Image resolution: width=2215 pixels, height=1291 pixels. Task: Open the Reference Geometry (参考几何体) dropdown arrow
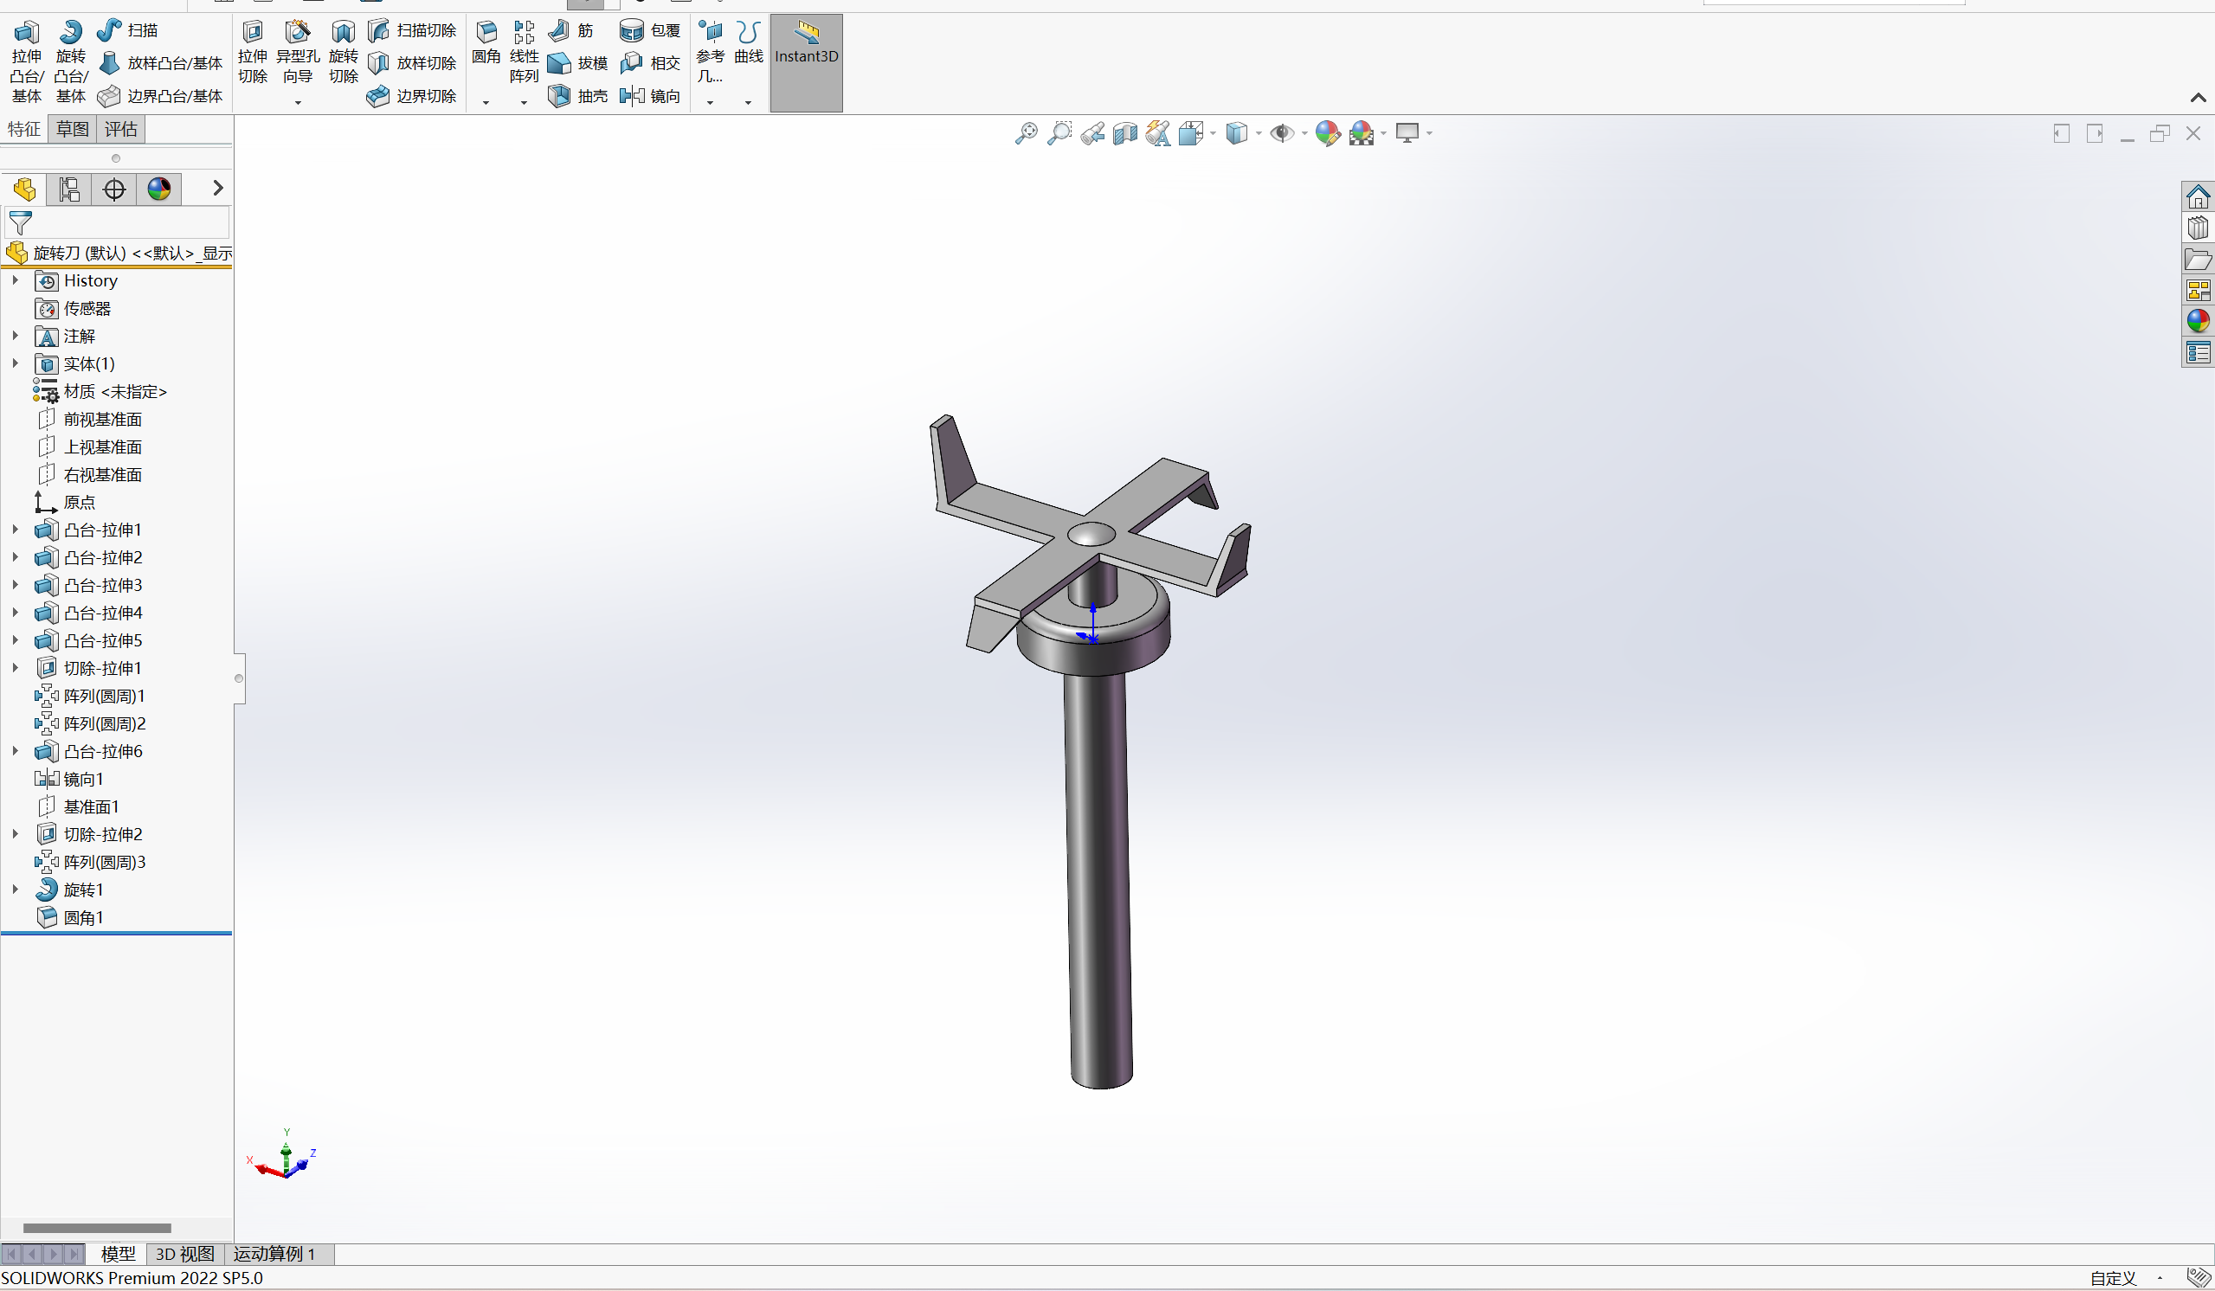point(711,103)
